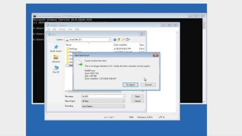Click Notepad status bar 'UTF-8' entry
The height and width of the screenshot is (136, 242).
tap(161, 117)
